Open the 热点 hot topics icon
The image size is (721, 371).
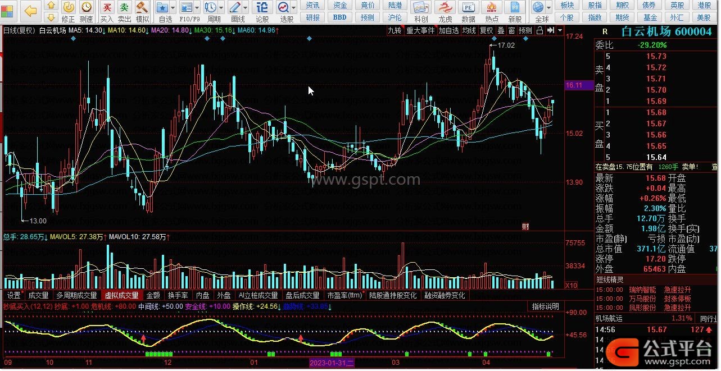point(491,11)
